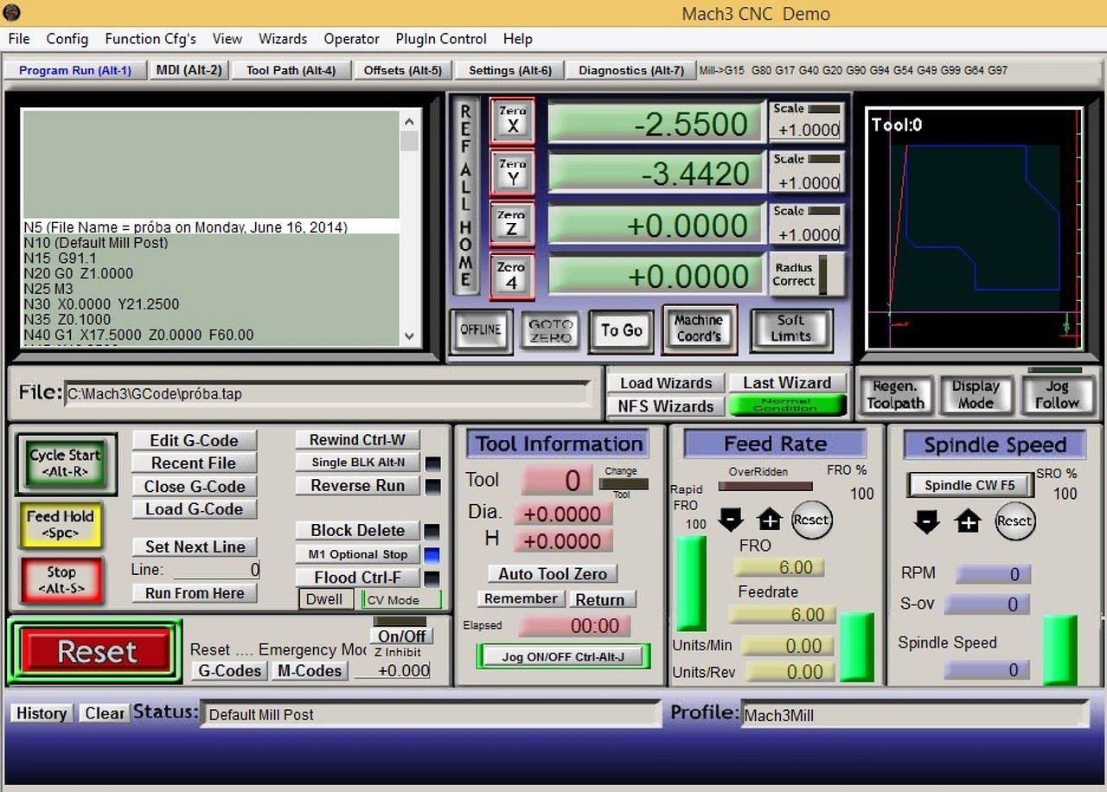1107x792 pixels.
Task: Click the RPM value field
Action: 992,574
